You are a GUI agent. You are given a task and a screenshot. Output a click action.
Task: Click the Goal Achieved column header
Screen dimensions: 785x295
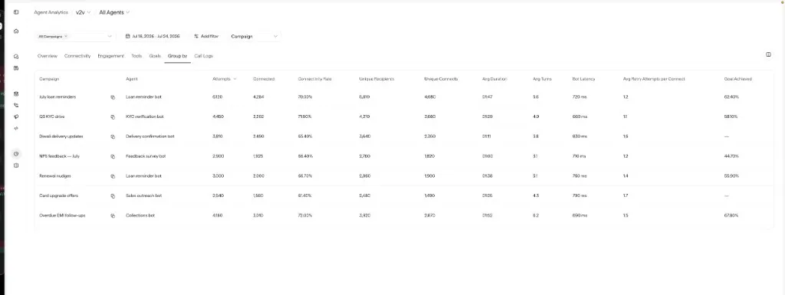click(x=738, y=79)
